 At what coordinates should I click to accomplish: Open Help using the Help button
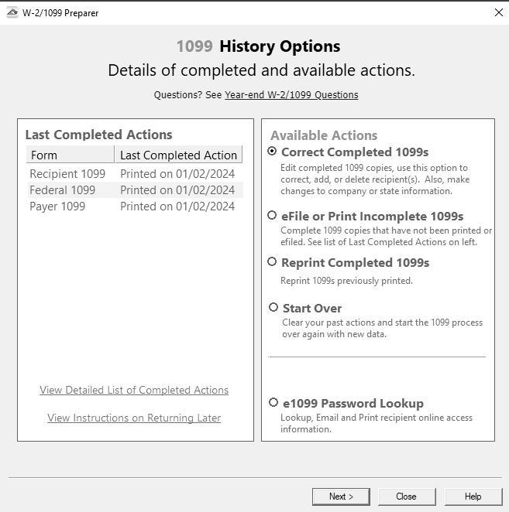[x=473, y=497]
